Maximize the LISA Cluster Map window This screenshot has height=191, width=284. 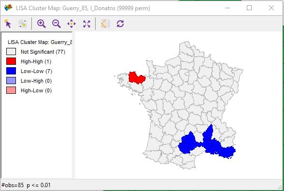point(249,8)
